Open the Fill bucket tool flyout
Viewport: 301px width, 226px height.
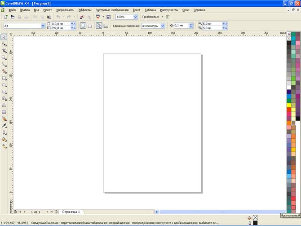(x=4, y=139)
